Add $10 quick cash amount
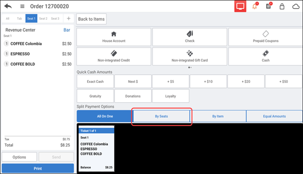 click(x=208, y=82)
